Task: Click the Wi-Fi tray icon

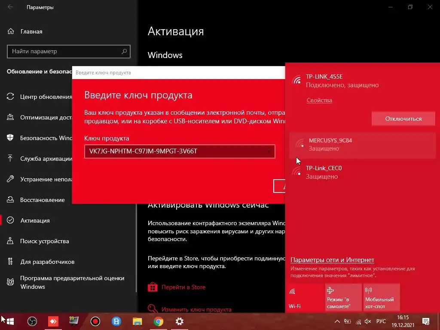Action: click(x=358, y=322)
